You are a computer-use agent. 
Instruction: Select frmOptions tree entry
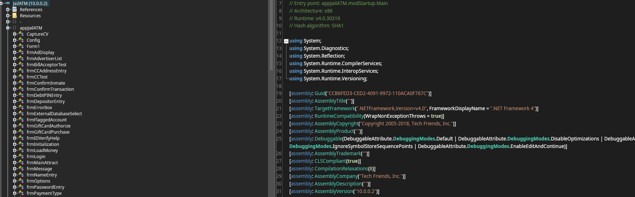pyautogui.click(x=38, y=181)
